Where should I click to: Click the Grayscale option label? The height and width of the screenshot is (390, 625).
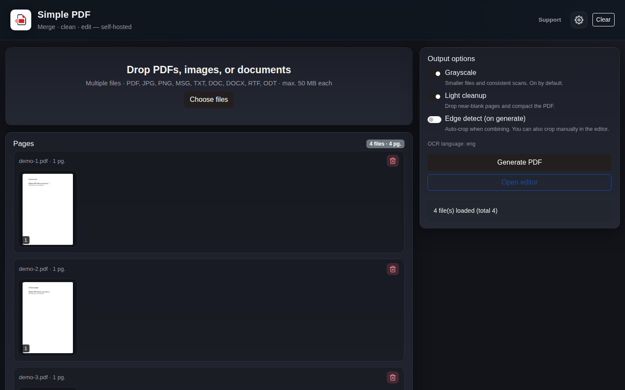coord(461,73)
